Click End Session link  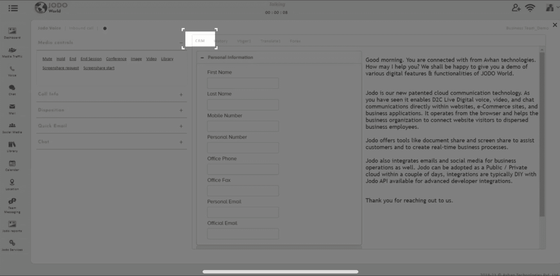tap(91, 59)
